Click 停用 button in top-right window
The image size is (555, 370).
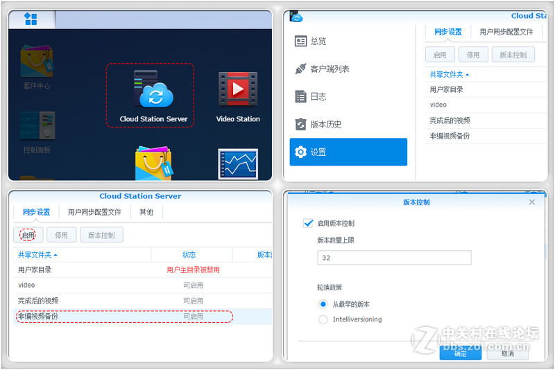coord(473,55)
